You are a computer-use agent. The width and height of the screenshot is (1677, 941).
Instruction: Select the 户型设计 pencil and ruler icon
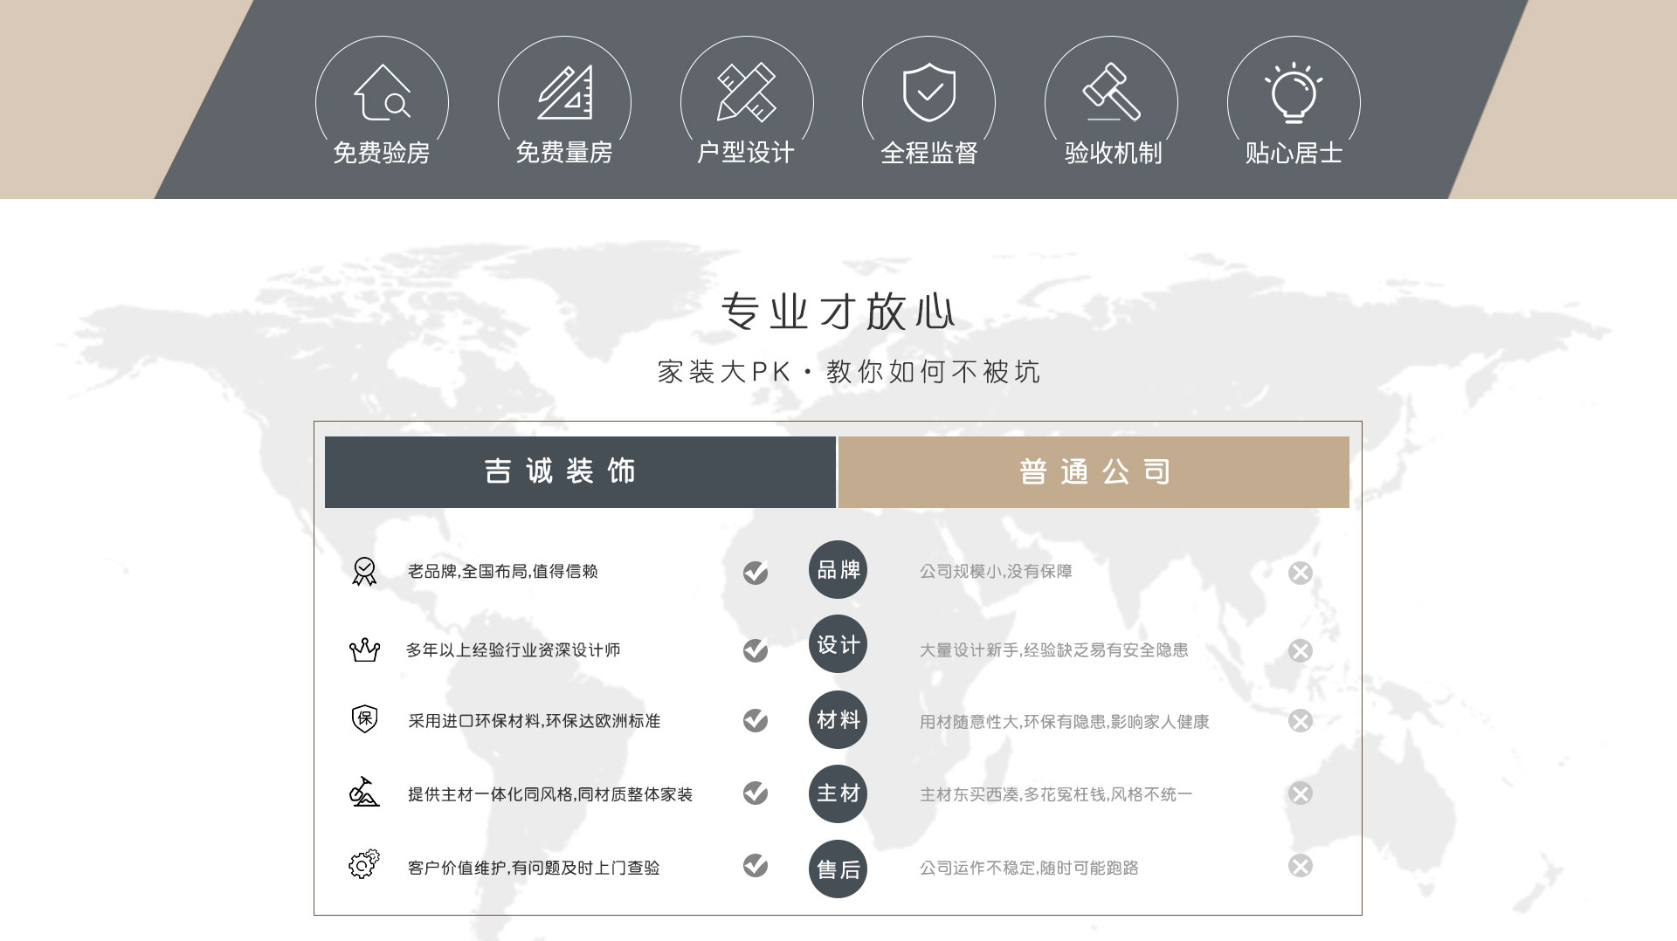(746, 93)
